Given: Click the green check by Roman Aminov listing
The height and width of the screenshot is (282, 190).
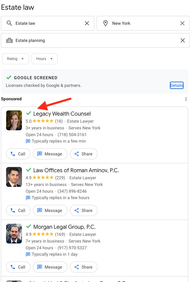Looking at the screenshot, I should [x=29, y=170].
